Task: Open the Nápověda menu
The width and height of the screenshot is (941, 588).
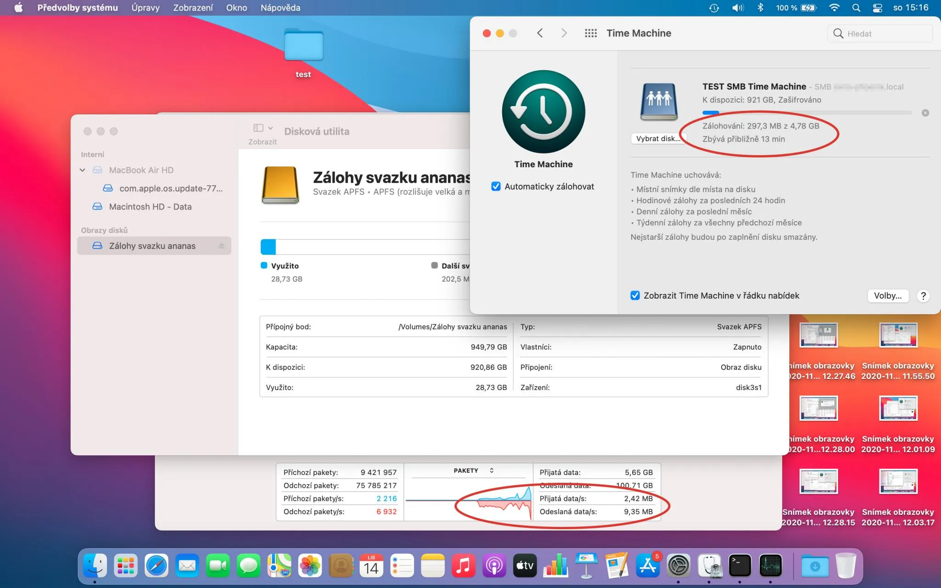Action: (x=280, y=8)
